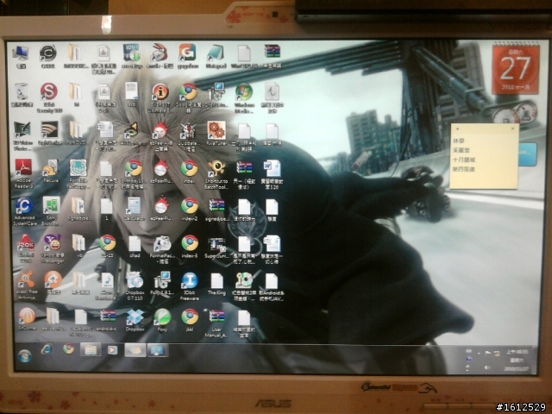The image size is (552, 414).
Task: Open Windows Media Player taskbar button
Action: (112, 350)
